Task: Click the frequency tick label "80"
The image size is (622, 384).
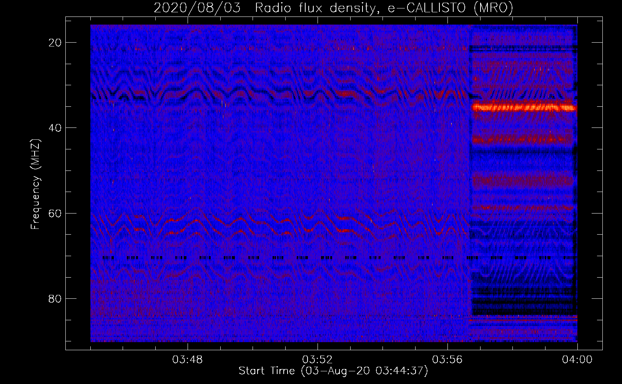Action: click(55, 298)
